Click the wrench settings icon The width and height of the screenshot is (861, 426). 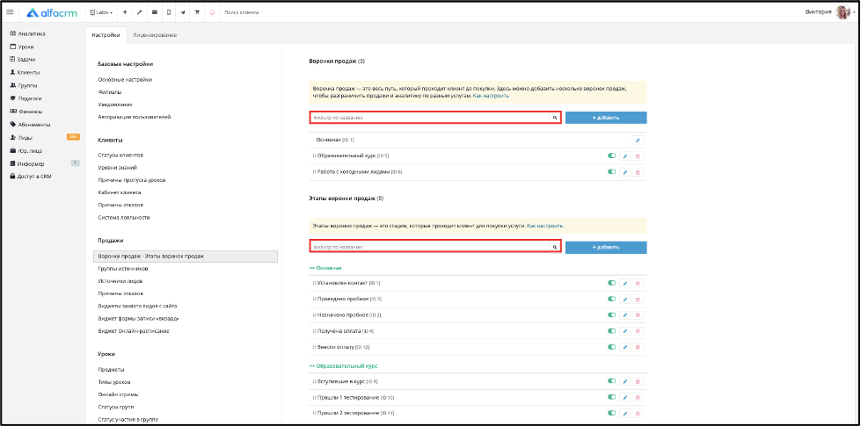click(x=140, y=12)
